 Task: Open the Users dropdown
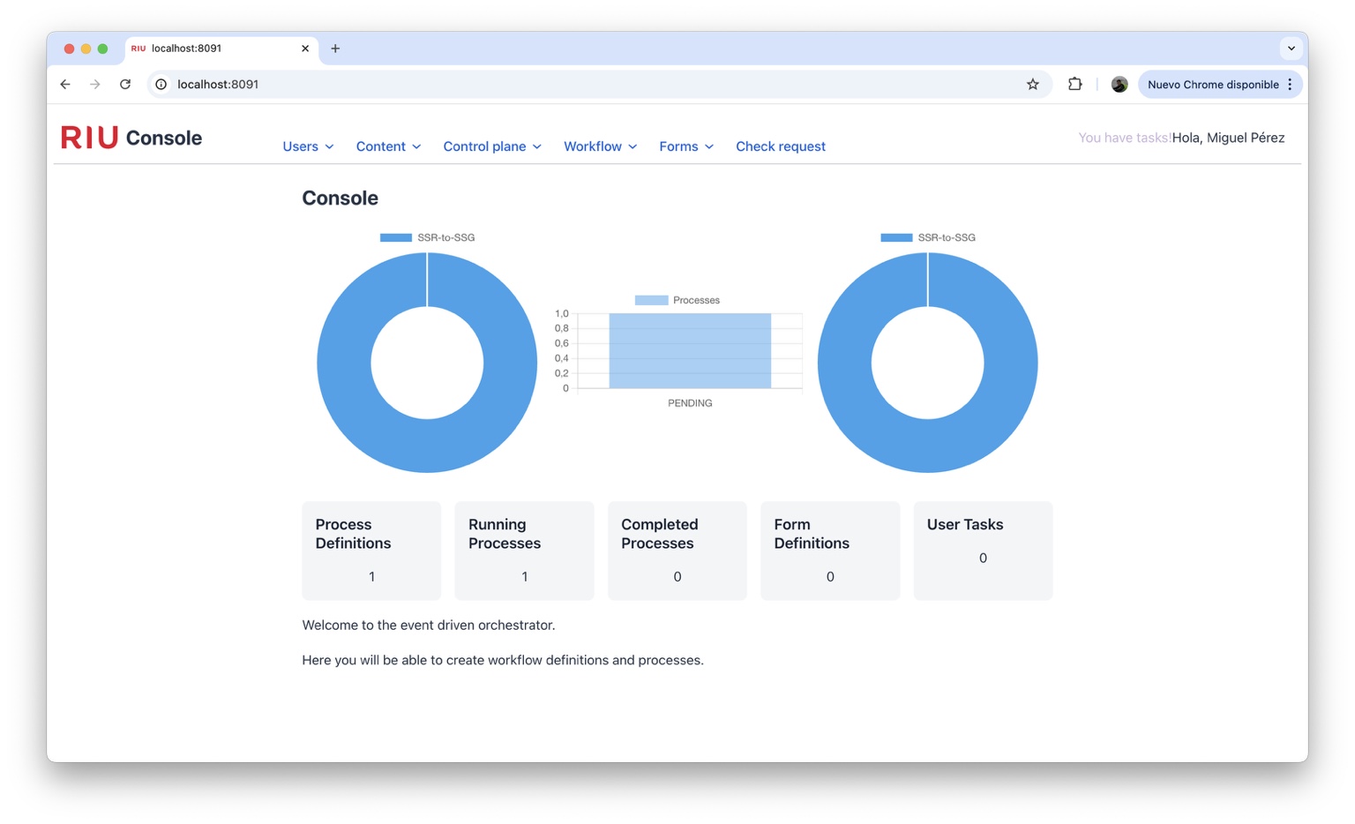(307, 146)
